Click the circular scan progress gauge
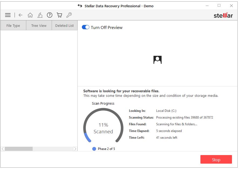Screen dimensions: 239x169 coord(103,125)
